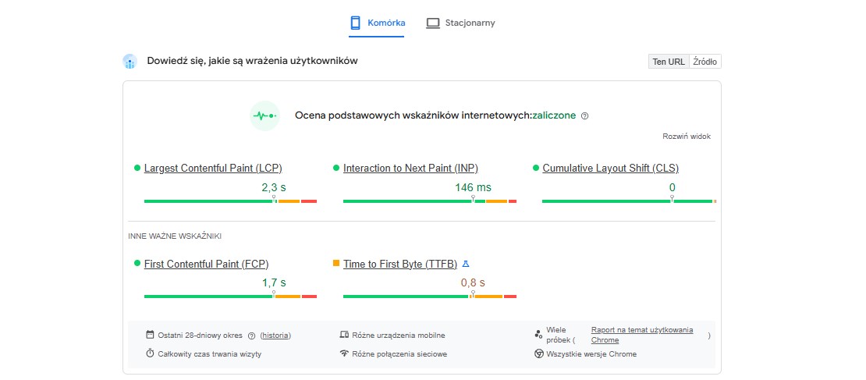Image resolution: width=866 pixels, height=380 pixels.
Task: Expand the view with Rozwiń widok
Action: point(687,137)
